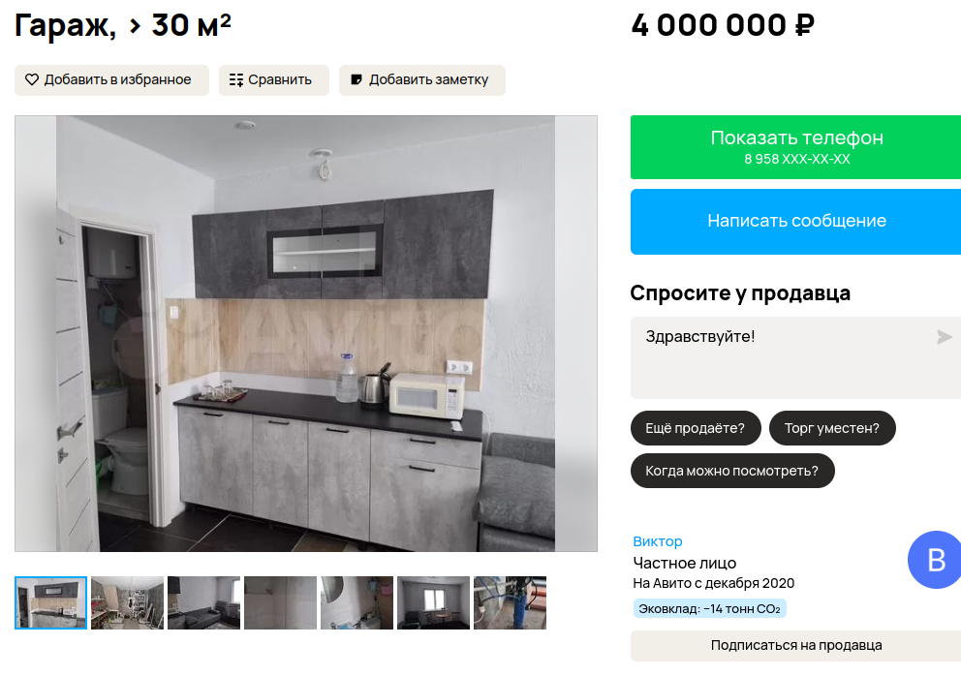Open the third thumbnail with the sofa
The image size is (961, 676).
(204, 602)
